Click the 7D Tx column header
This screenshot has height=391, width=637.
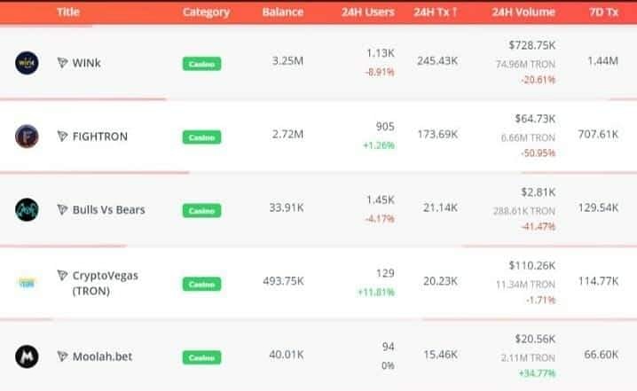tap(603, 12)
